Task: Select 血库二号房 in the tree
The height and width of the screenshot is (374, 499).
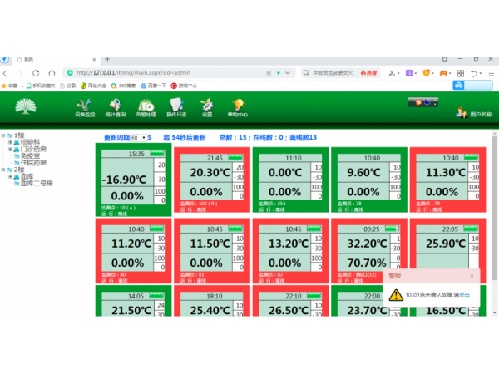Action: click(37, 182)
